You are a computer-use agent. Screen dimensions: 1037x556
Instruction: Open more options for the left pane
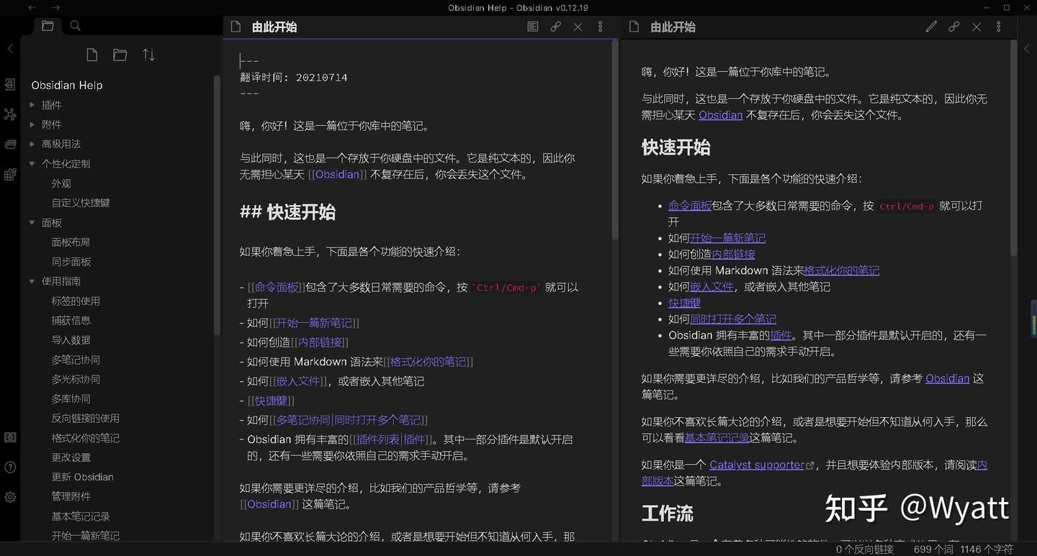[600, 27]
